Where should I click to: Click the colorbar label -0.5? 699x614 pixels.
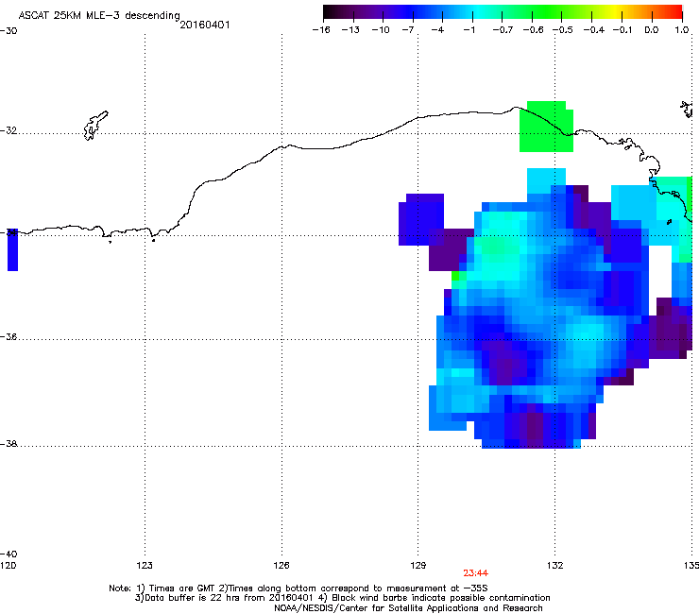click(563, 30)
